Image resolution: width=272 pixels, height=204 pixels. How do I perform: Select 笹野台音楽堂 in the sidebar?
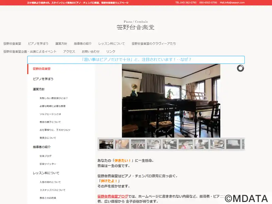pyautogui.click(x=41, y=69)
